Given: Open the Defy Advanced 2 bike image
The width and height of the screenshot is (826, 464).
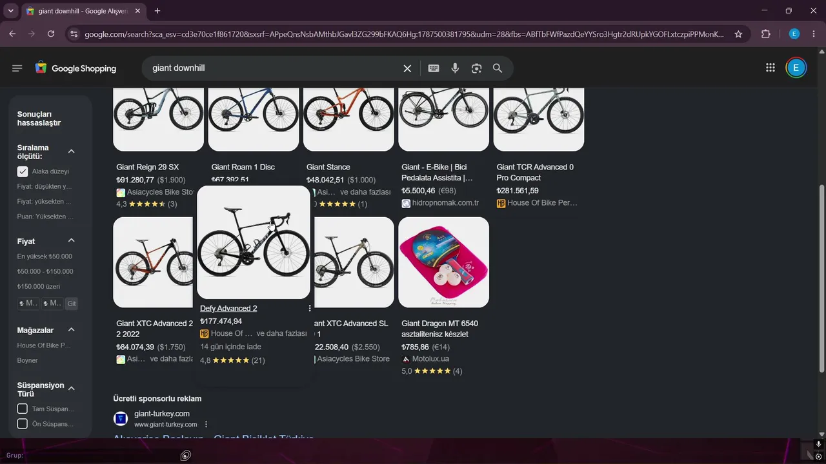Looking at the screenshot, I should coord(254,242).
